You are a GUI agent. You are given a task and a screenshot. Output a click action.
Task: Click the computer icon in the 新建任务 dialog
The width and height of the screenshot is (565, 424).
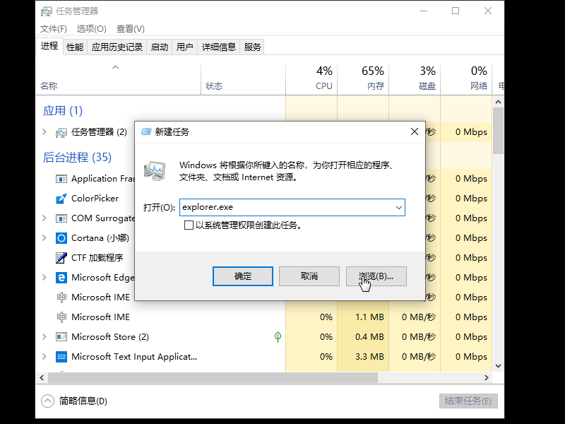click(x=155, y=170)
